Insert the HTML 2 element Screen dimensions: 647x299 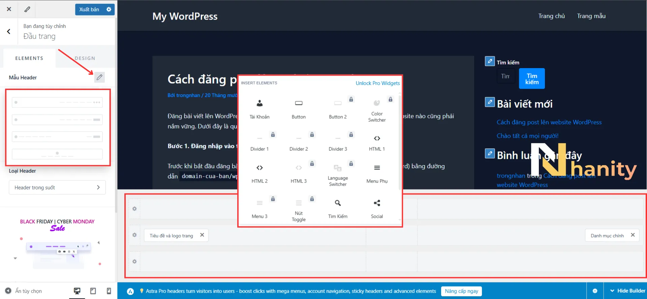(259, 173)
